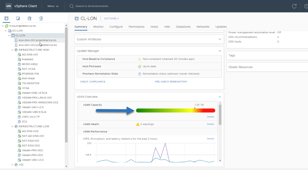The image size is (308, 171).
Task: Expand the Custom Attributes panel
Action: click(220, 39)
